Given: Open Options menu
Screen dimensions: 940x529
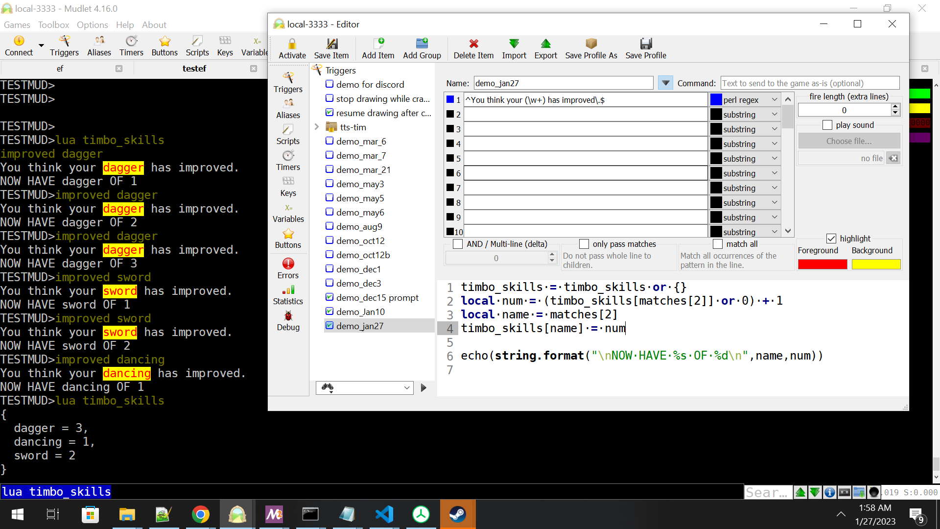Looking at the screenshot, I should pyautogui.click(x=92, y=25).
